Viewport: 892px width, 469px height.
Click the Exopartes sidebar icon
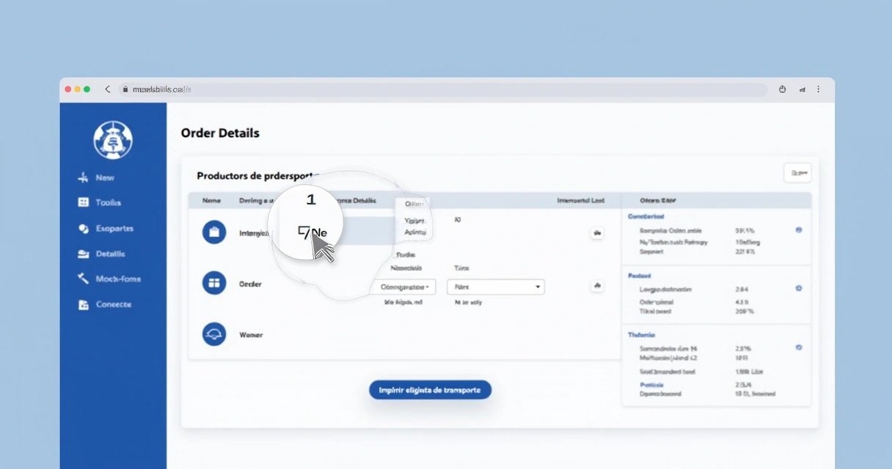(83, 229)
